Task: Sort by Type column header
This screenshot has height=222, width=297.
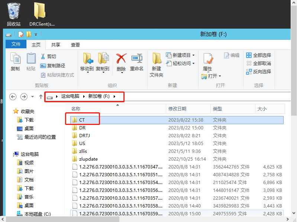Action: point(233,109)
